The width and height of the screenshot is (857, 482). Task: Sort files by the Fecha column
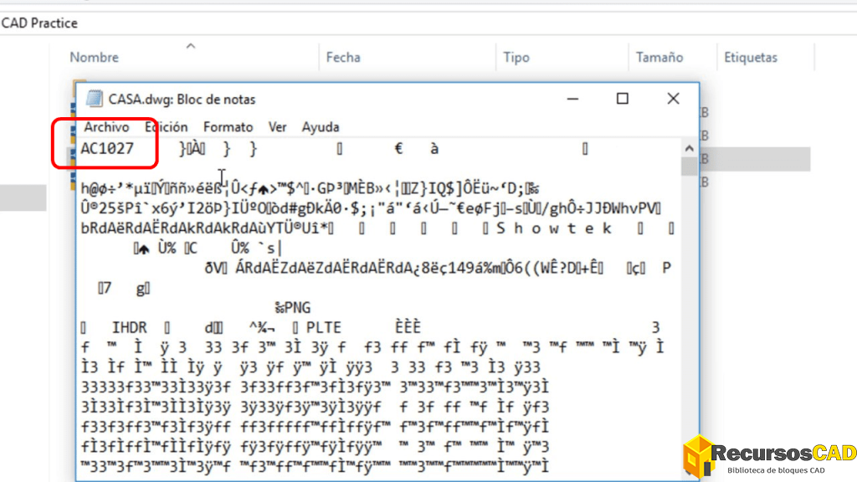tap(343, 58)
